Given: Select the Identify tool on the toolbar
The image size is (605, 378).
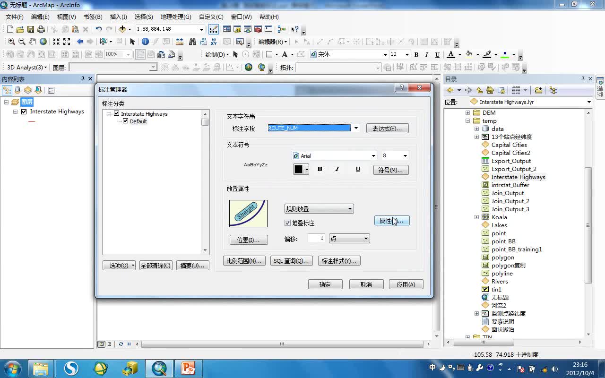Looking at the screenshot, I should tap(146, 42).
